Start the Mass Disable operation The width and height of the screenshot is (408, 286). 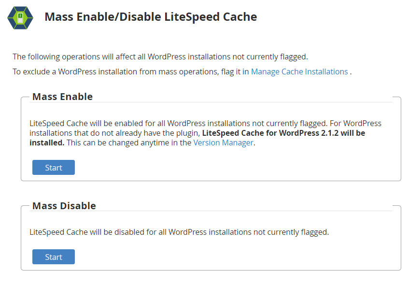click(x=54, y=257)
